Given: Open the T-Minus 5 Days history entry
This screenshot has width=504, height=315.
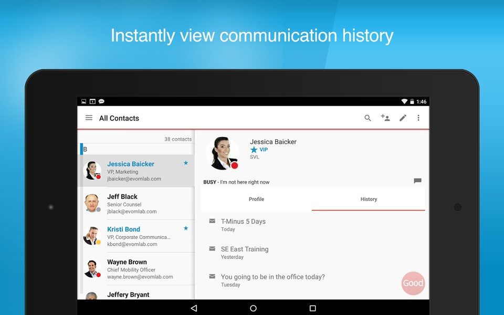Looking at the screenshot, I should (x=313, y=225).
